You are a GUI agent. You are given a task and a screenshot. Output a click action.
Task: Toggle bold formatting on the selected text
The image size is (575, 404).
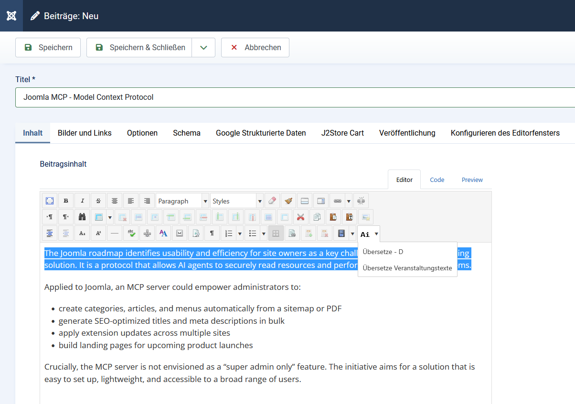pos(65,201)
